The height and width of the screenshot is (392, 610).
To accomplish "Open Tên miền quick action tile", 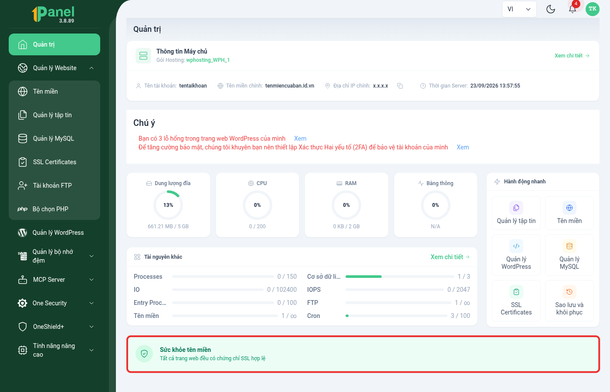I will point(569,213).
